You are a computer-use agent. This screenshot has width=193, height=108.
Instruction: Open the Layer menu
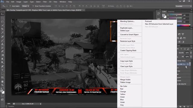tap(25, 2)
